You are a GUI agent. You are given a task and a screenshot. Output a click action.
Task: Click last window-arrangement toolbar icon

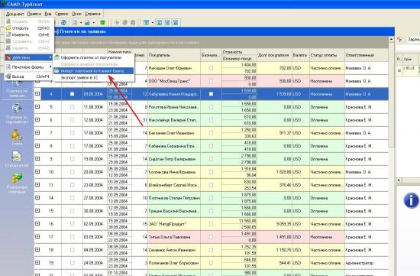tap(175, 22)
